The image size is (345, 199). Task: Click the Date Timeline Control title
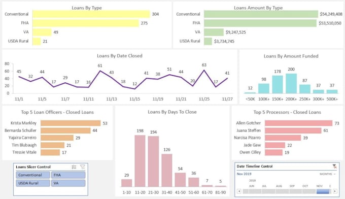[x=255, y=166]
